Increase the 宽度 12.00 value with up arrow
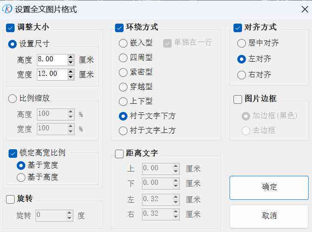 (x=71, y=72)
